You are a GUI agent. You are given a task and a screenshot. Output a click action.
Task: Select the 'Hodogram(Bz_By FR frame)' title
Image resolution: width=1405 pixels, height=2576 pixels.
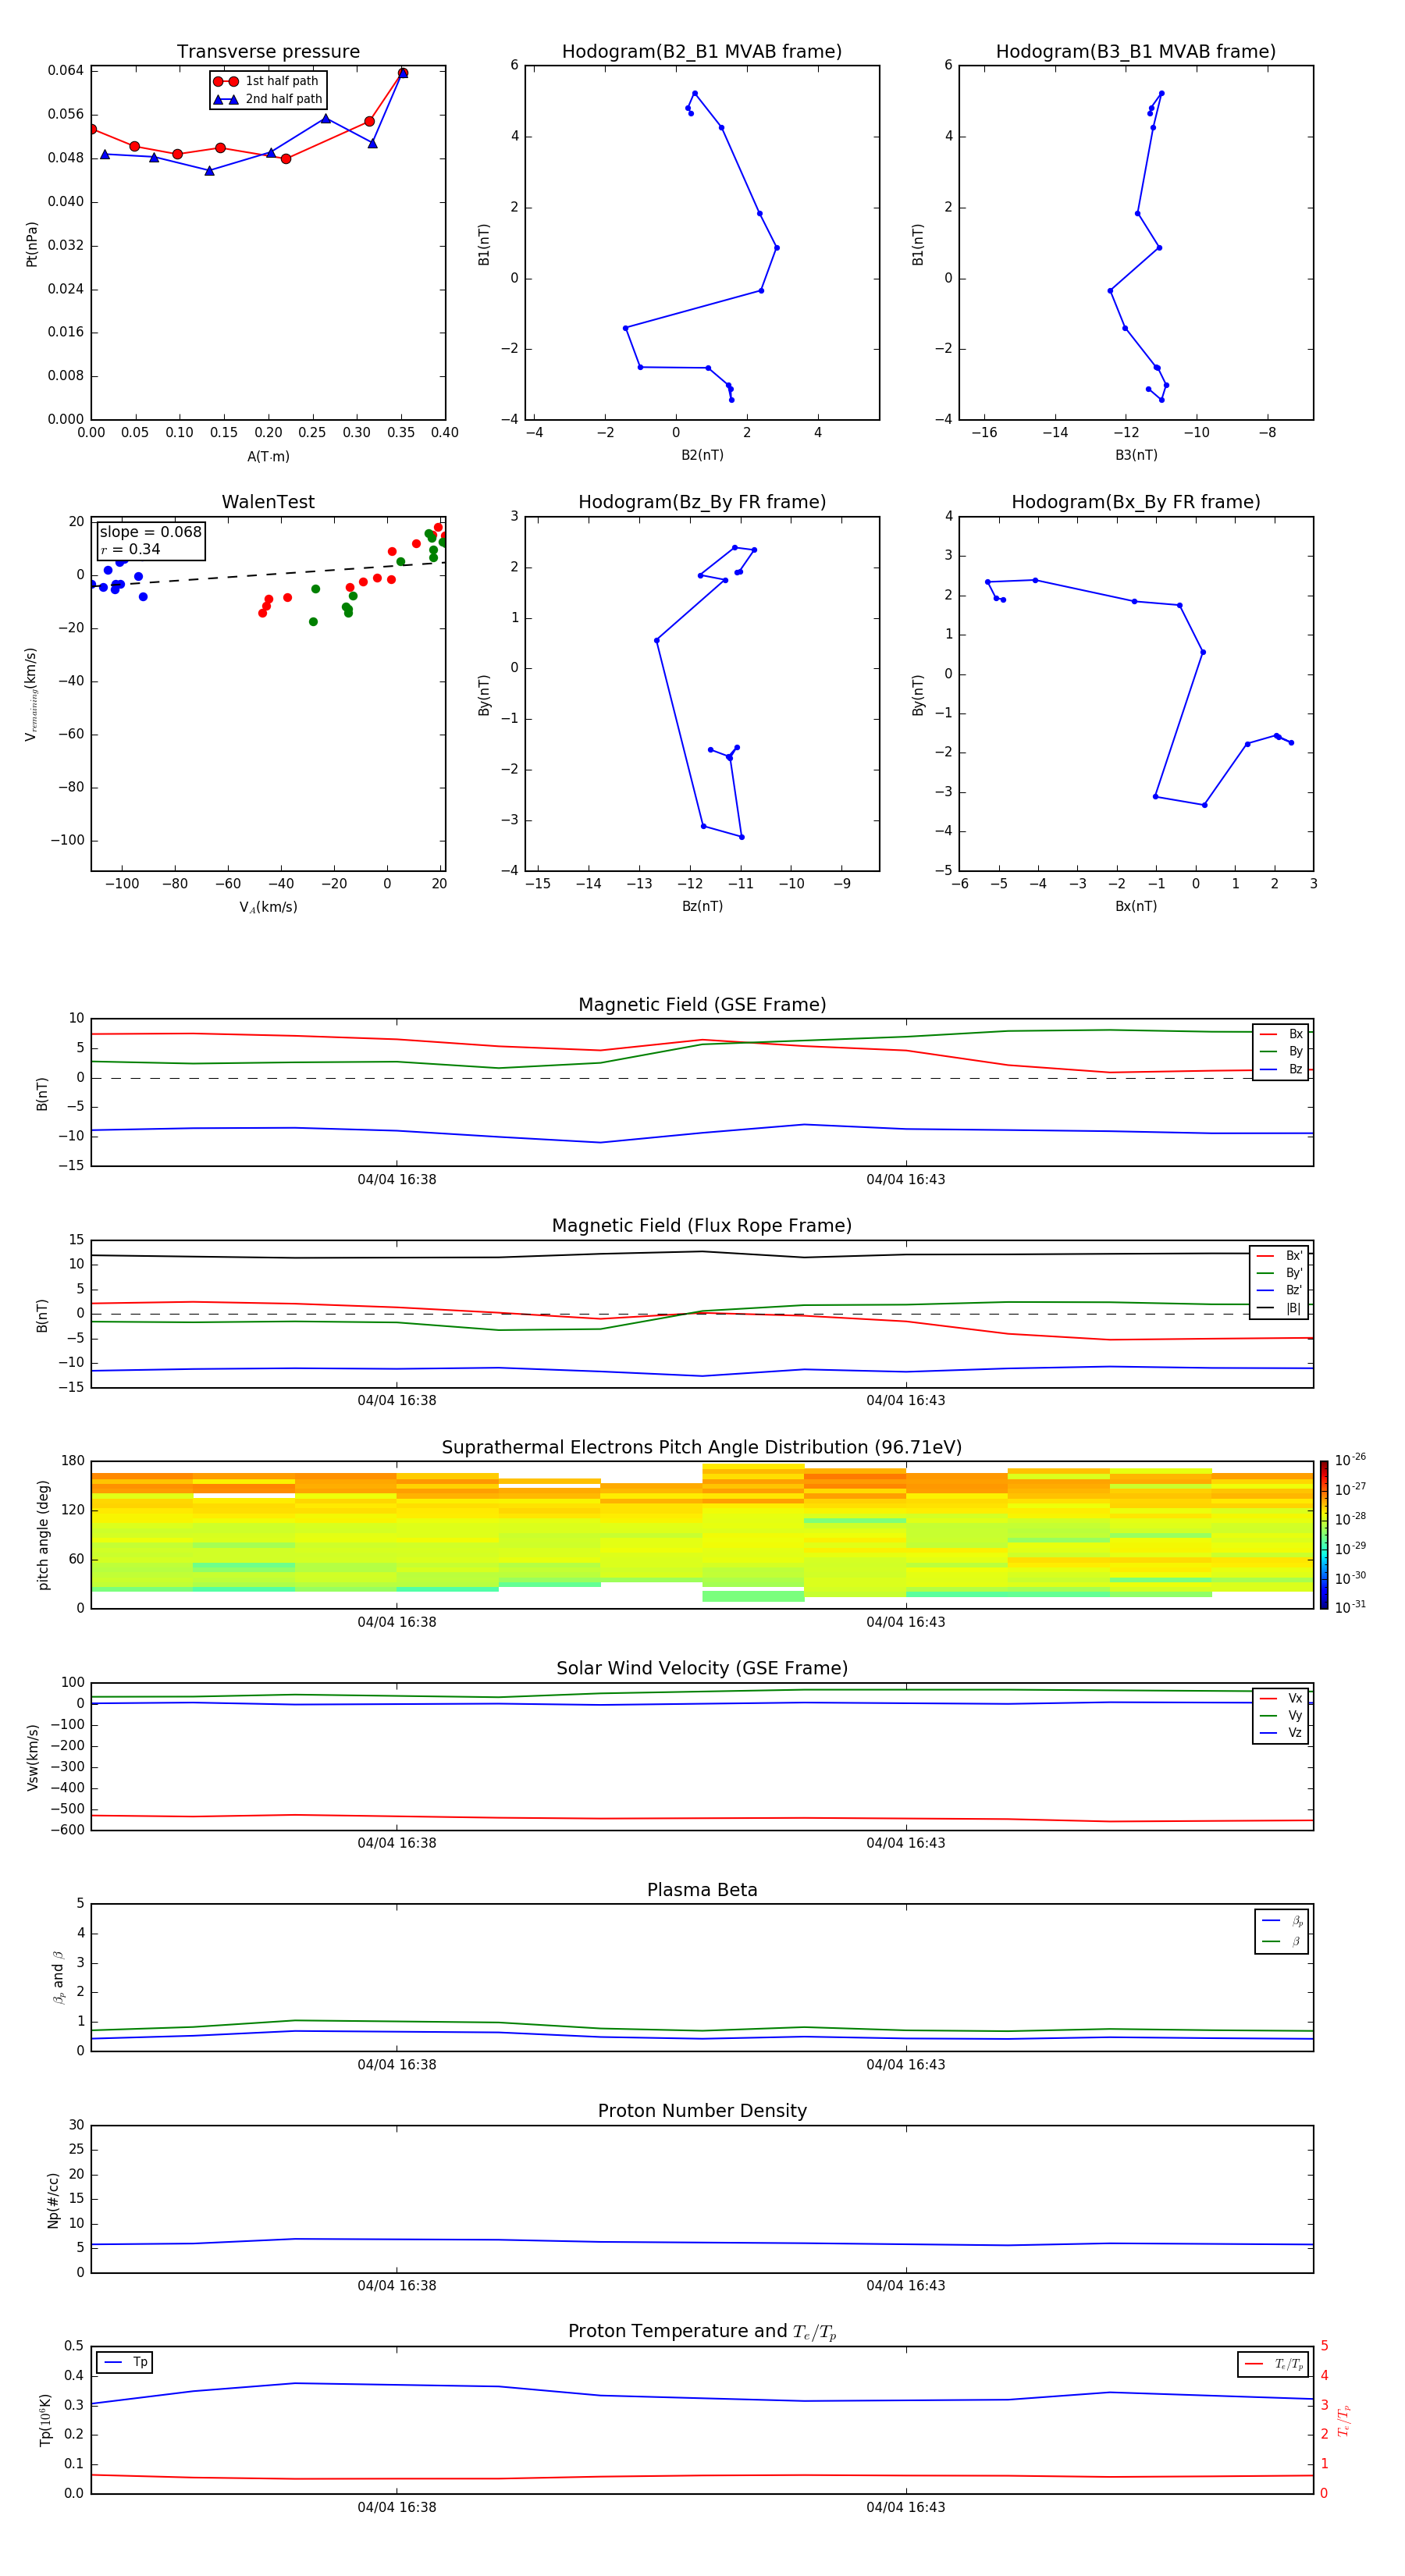[702, 502]
